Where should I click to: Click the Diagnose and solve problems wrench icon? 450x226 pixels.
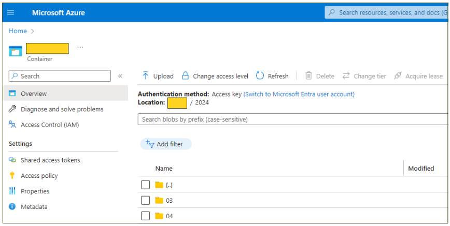pyautogui.click(x=12, y=109)
